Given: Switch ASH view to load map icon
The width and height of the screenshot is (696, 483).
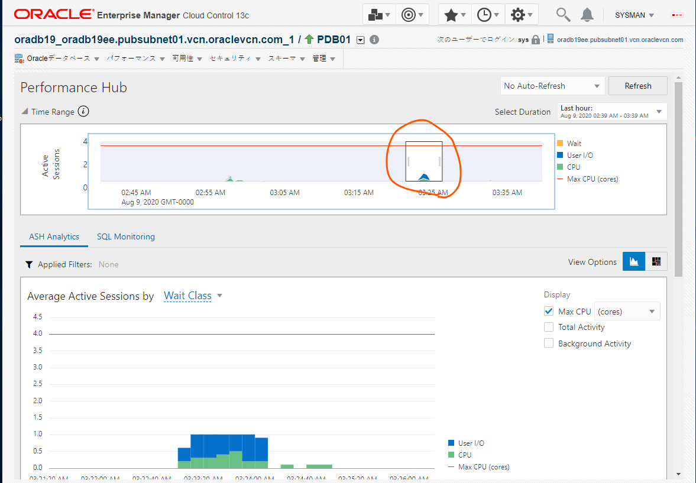Looking at the screenshot, I should [656, 261].
